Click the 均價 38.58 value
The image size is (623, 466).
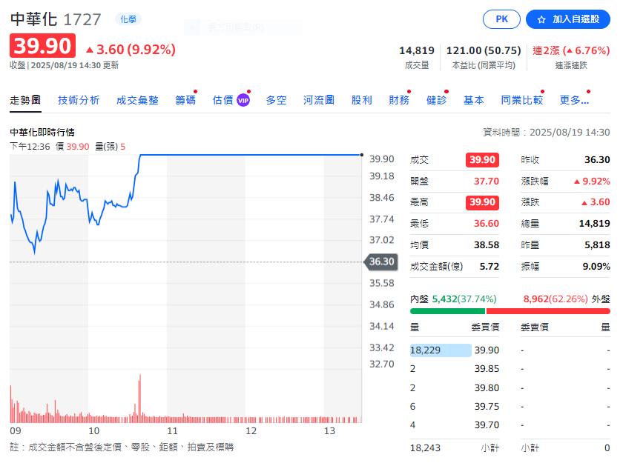point(487,245)
